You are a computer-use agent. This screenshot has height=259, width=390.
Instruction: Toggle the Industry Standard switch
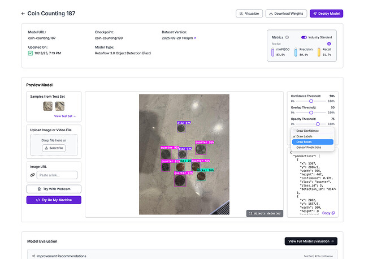pyautogui.click(x=304, y=37)
